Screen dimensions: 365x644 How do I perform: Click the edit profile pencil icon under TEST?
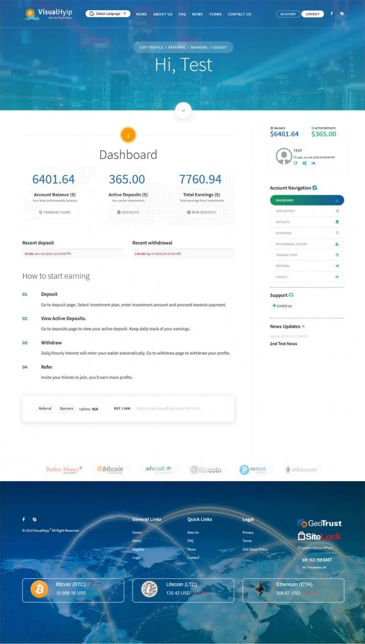(x=295, y=163)
